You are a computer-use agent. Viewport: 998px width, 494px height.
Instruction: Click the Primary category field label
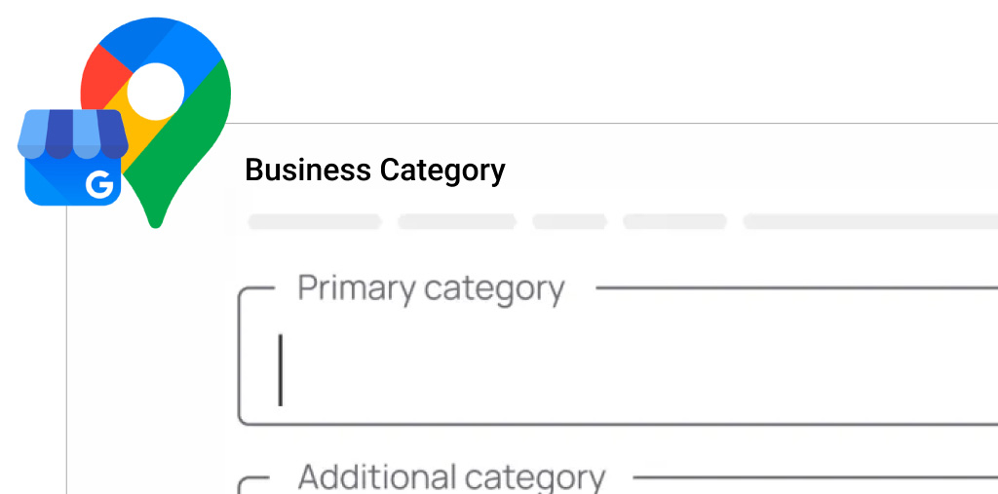click(x=431, y=289)
